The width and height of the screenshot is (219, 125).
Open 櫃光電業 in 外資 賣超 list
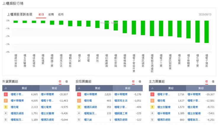[46, 107]
